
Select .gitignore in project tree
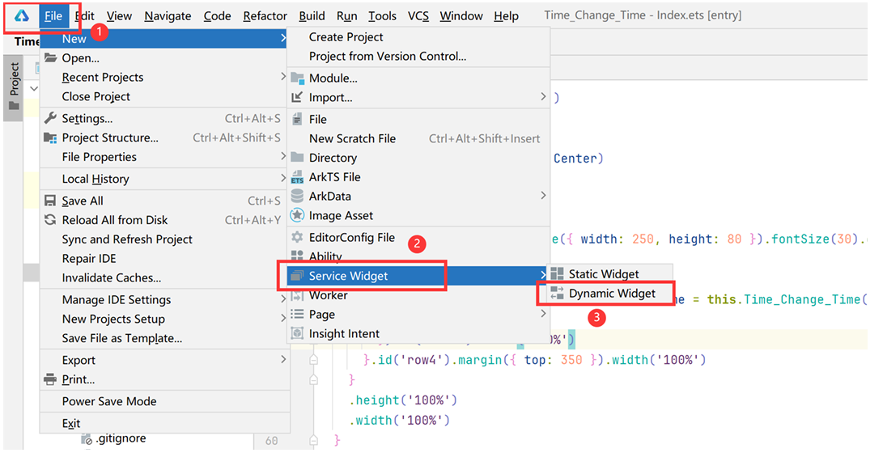[121, 438]
